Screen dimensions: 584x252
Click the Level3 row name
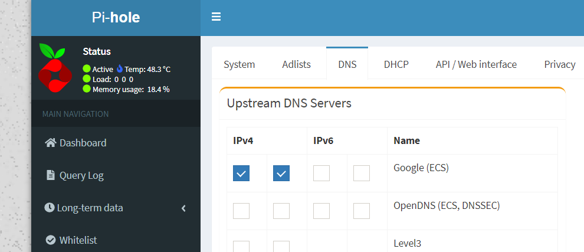click(408, 243)
